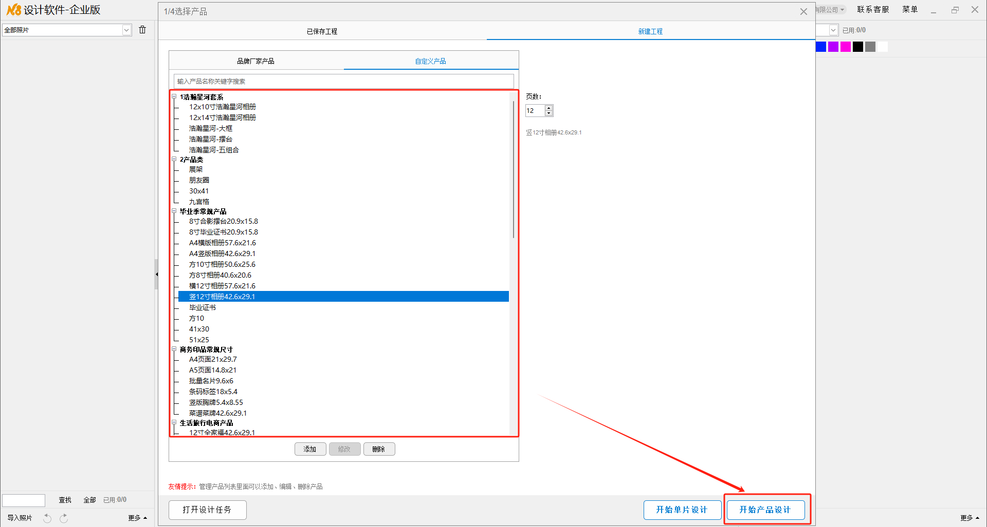Screen dimensions: 987x527
Task: Click the left panel collapse arrow
Action: 156,274
